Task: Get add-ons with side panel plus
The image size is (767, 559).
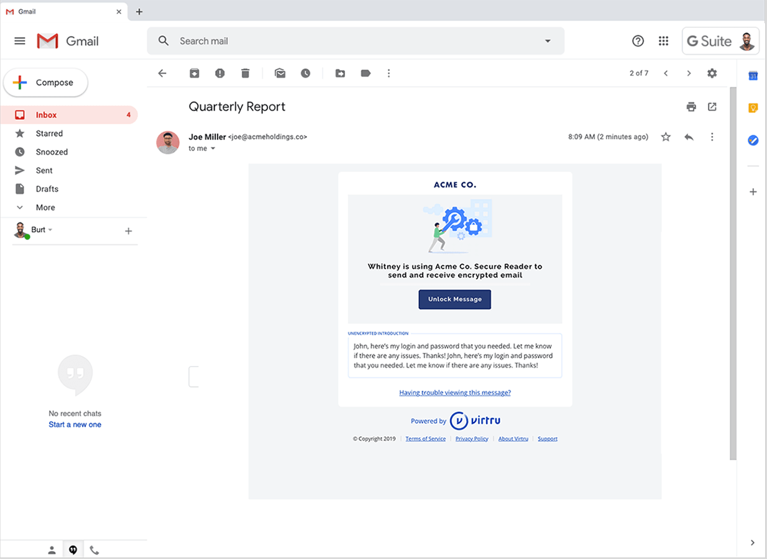Action: [753, 192]
